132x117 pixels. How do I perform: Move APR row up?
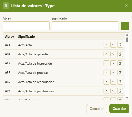coord(106,72)
